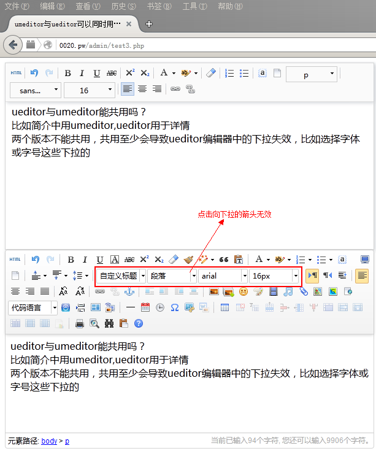
Task: Open 书签 menu
Action: pos(159,6)
